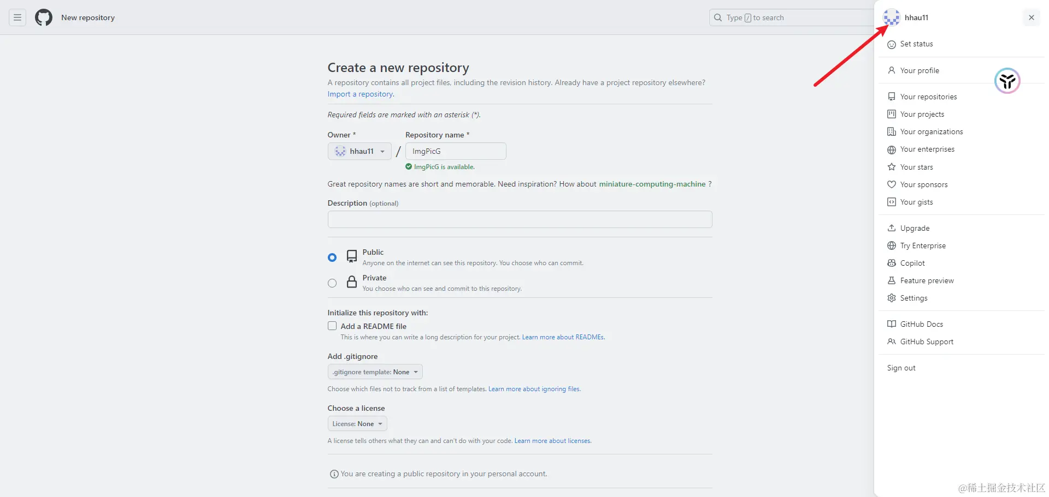The width and height of the screenshot is (1049, 497).
Task: Open Your organizations menu item
Action: pyautogui.click(x=962, y=131)
